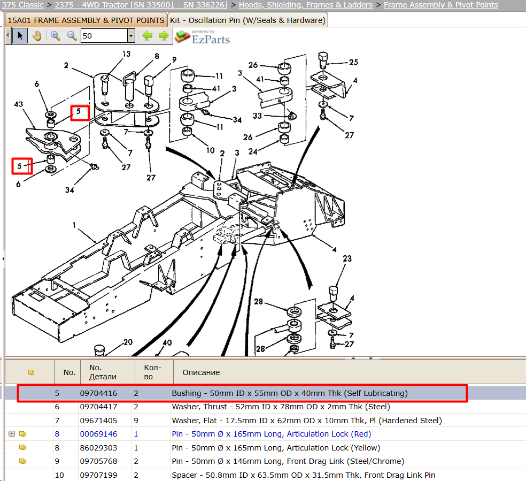
Task: Select the Washer, Flat 09671405 row
Action: click(265, 420)
